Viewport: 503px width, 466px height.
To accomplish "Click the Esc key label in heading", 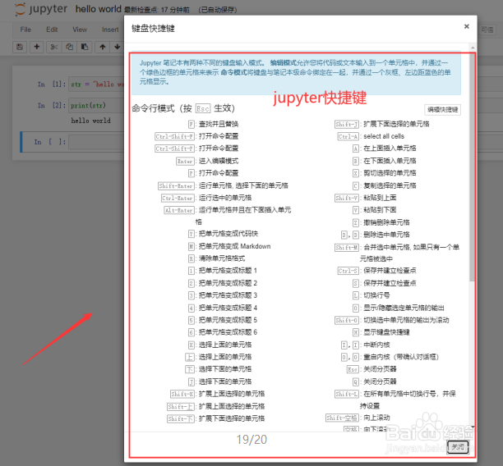I will click(203, 108).
